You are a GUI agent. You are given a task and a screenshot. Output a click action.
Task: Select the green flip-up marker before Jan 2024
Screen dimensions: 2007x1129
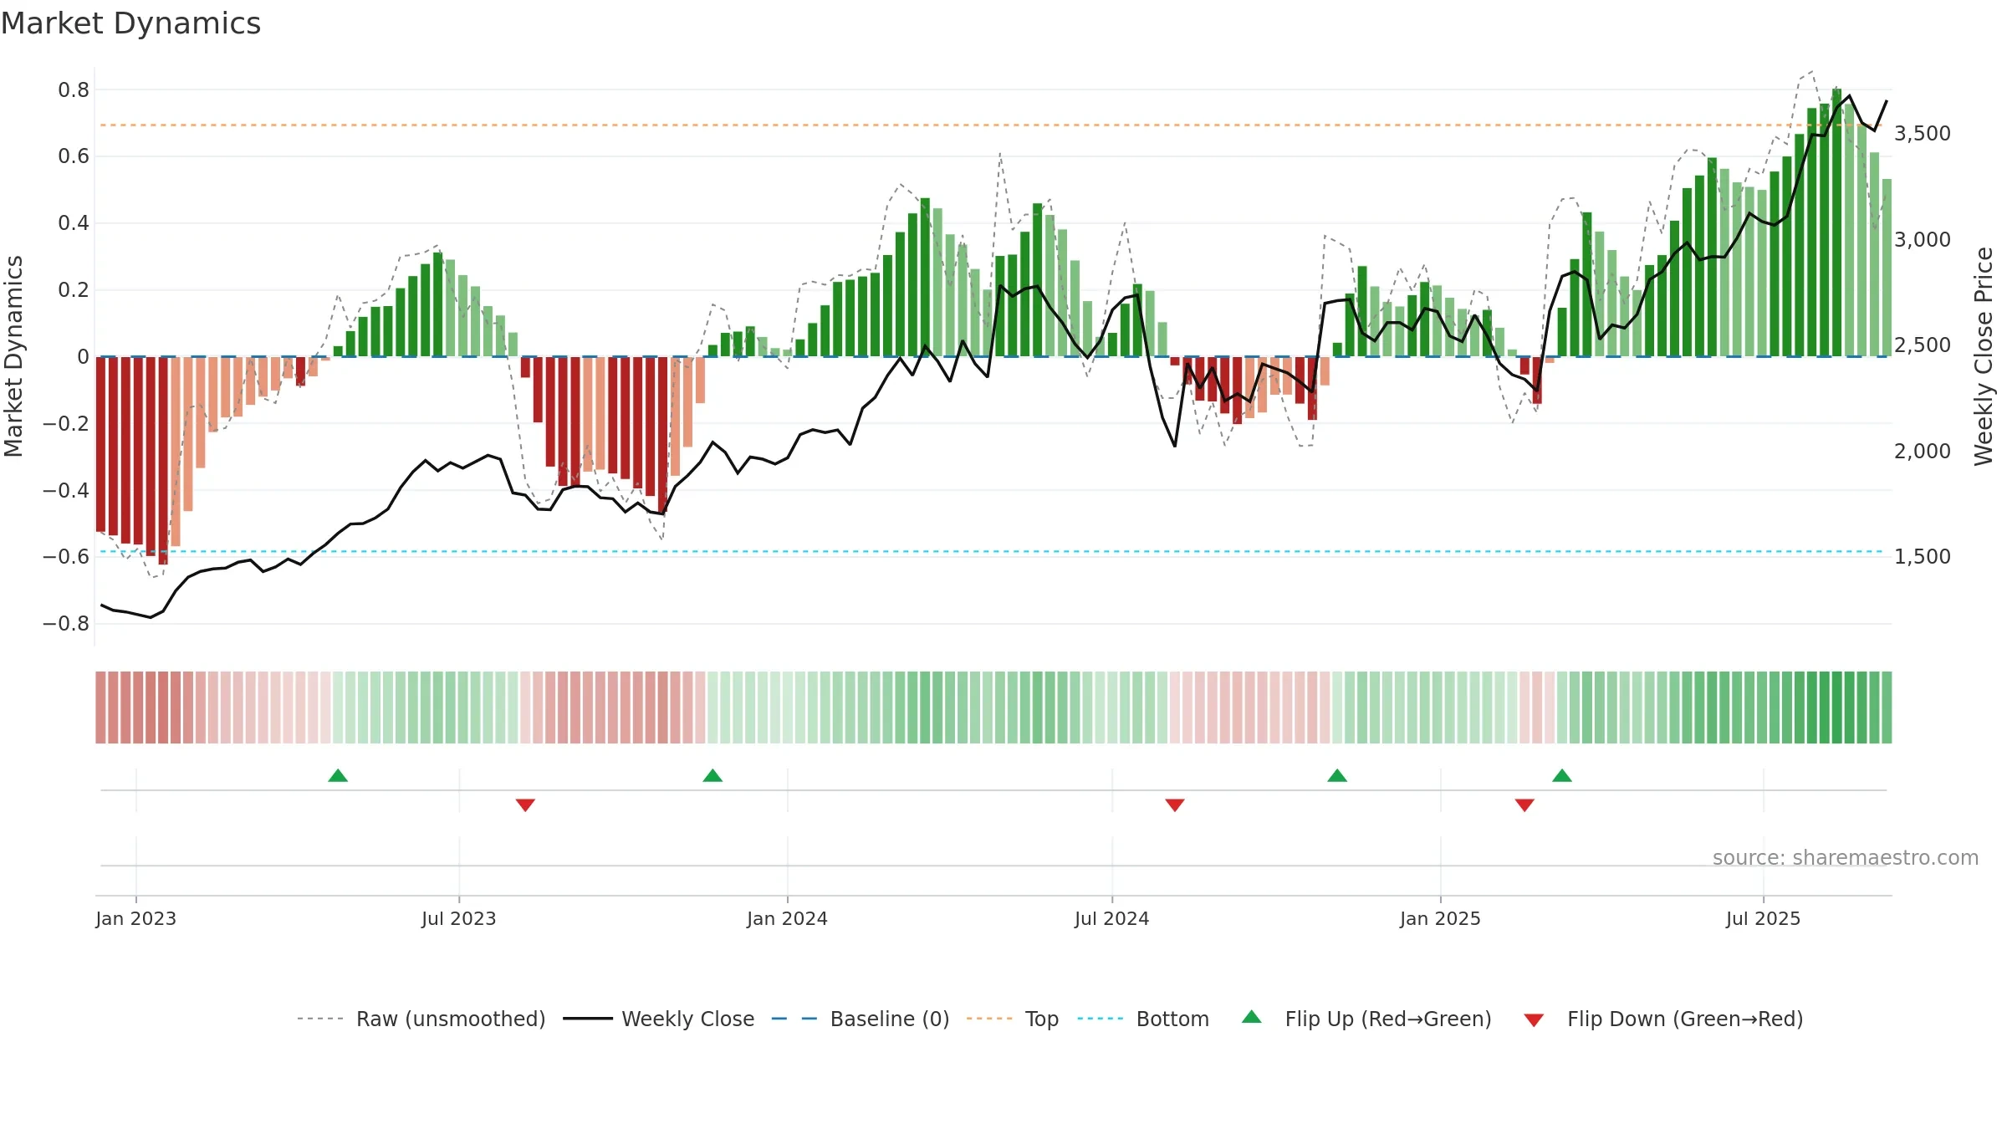(x=712, y=775)
